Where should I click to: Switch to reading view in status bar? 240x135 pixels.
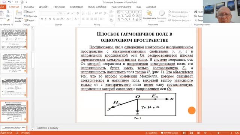point(198,133)
